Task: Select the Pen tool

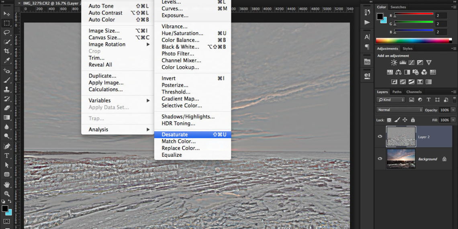Action: point(7,146)
